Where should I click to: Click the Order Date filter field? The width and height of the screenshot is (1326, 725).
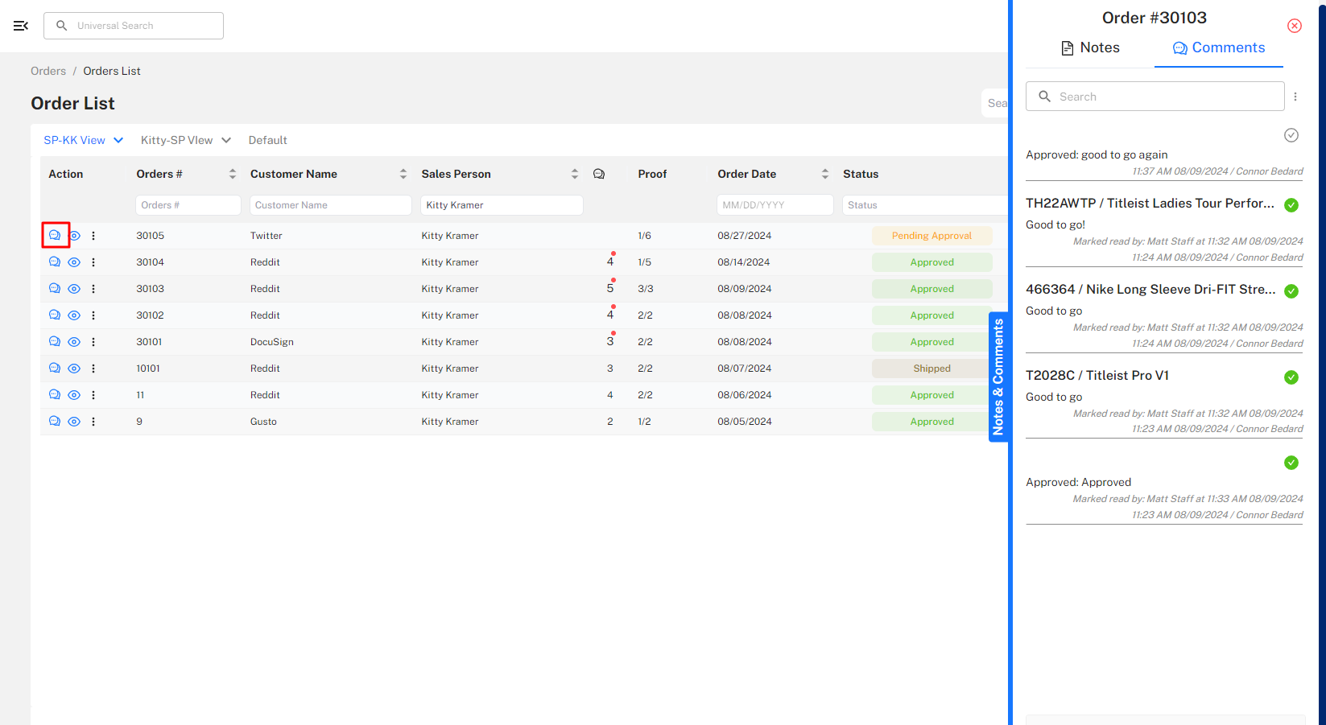click(775, 205)
